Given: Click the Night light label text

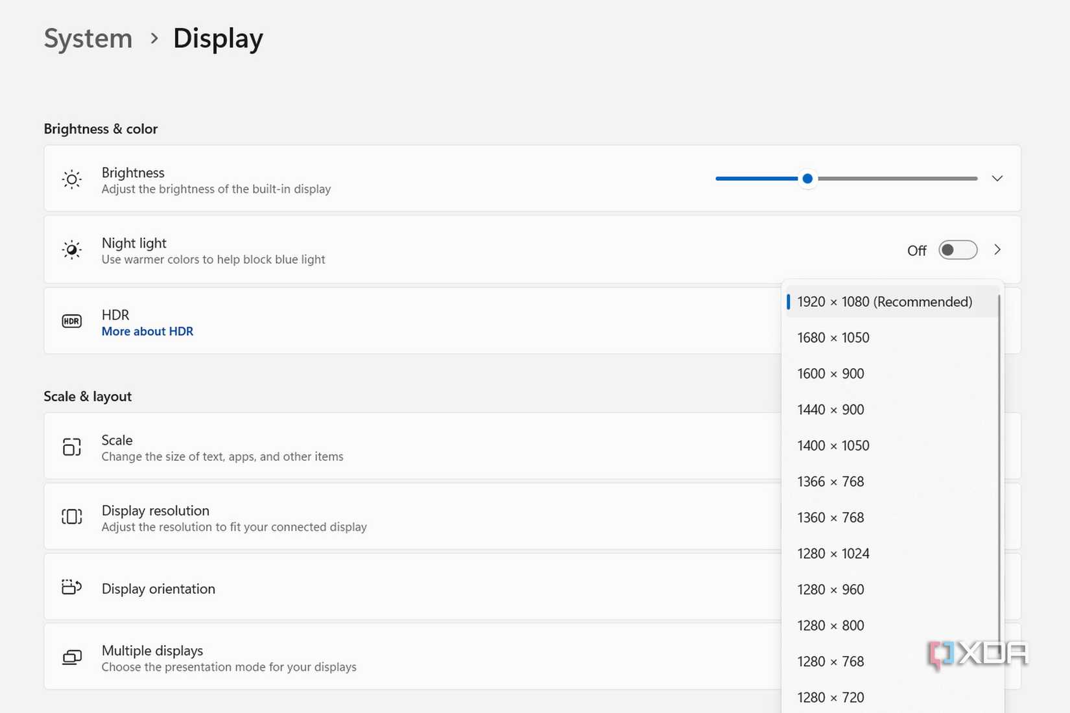Looking at the screenshot, I should point(134,243).
